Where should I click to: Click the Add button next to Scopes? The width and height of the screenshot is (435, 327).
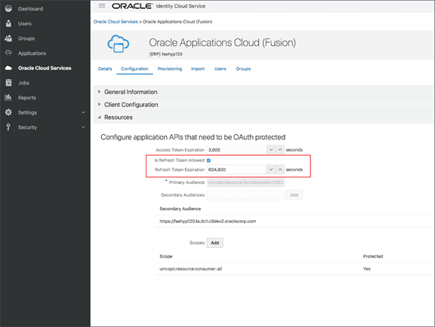click(x=214, y=243)
